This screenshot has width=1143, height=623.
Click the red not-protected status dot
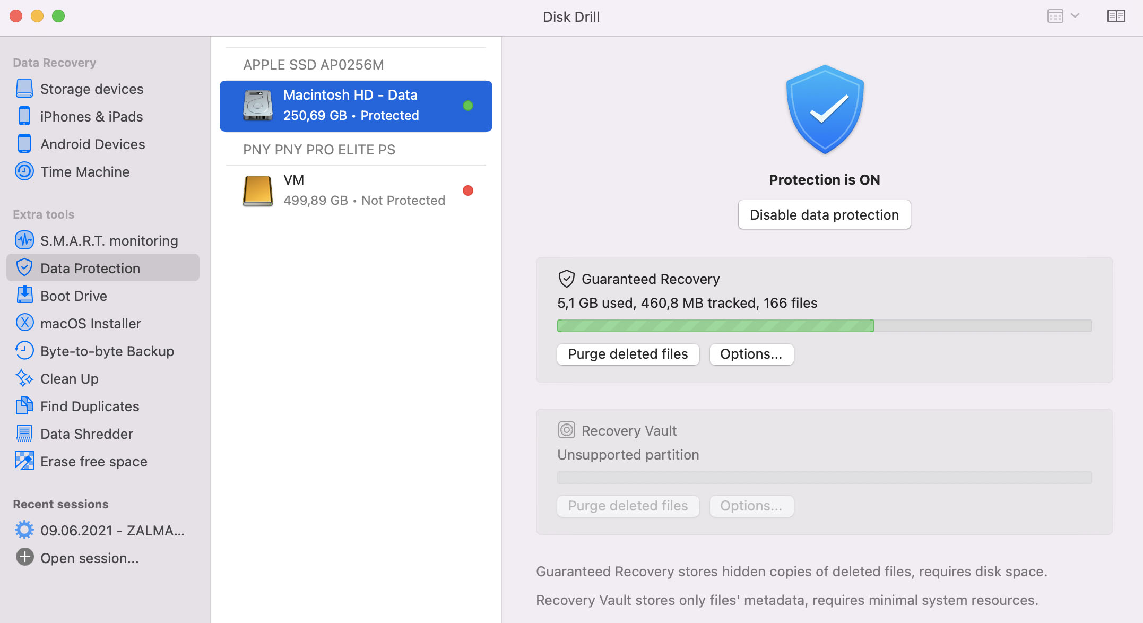point(468,191)
